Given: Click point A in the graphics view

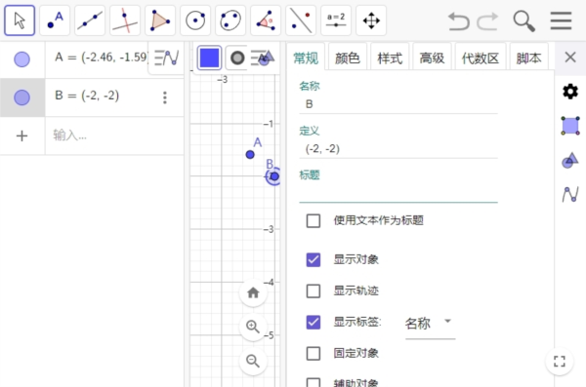Looking at the screenshot, I should click(x=250, y=154).
